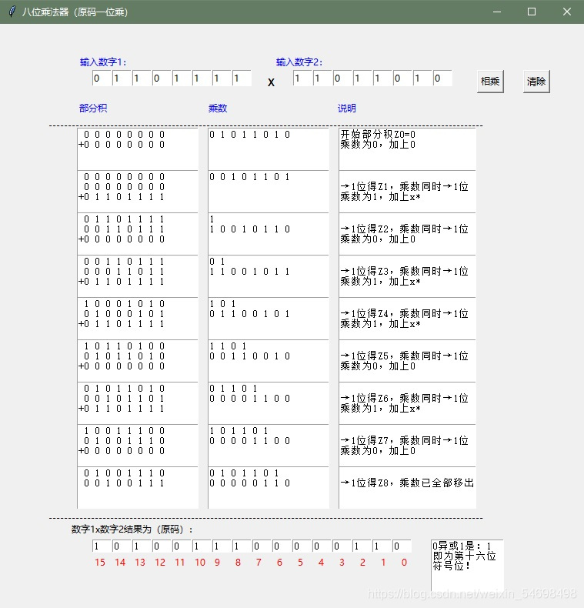Focus the second bit field of 输入数字2
Viewport: 584px width, 608px height.
322,79
